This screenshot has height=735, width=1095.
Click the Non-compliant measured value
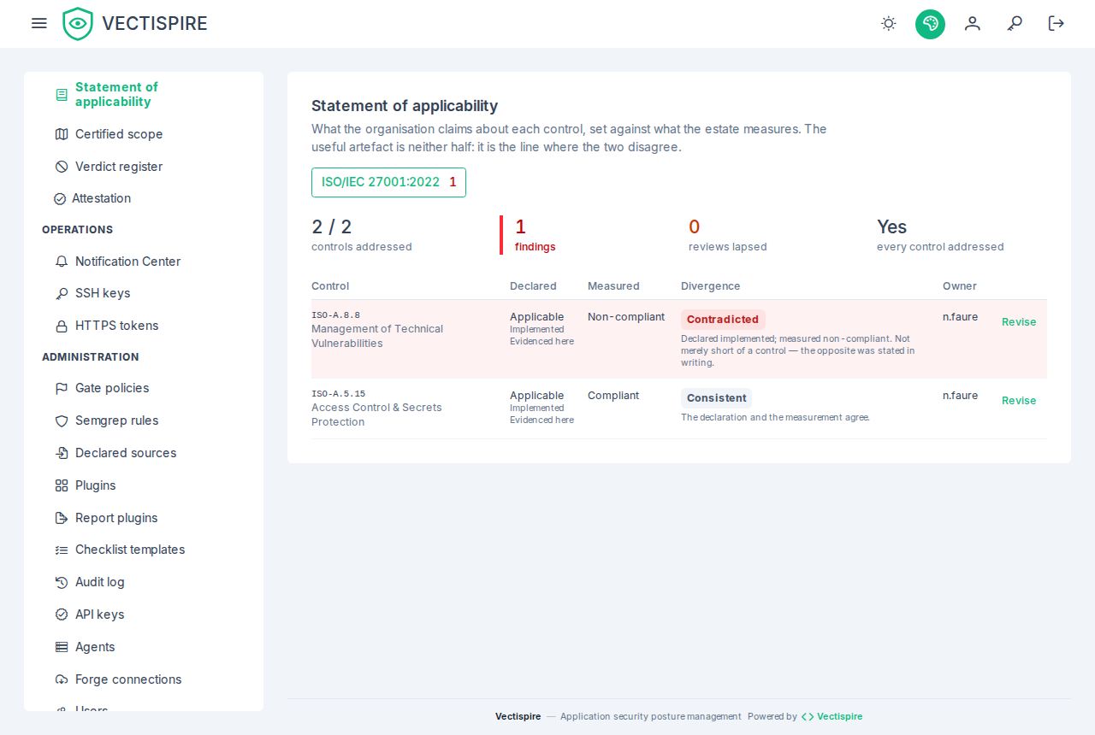[x=626, y=317]
